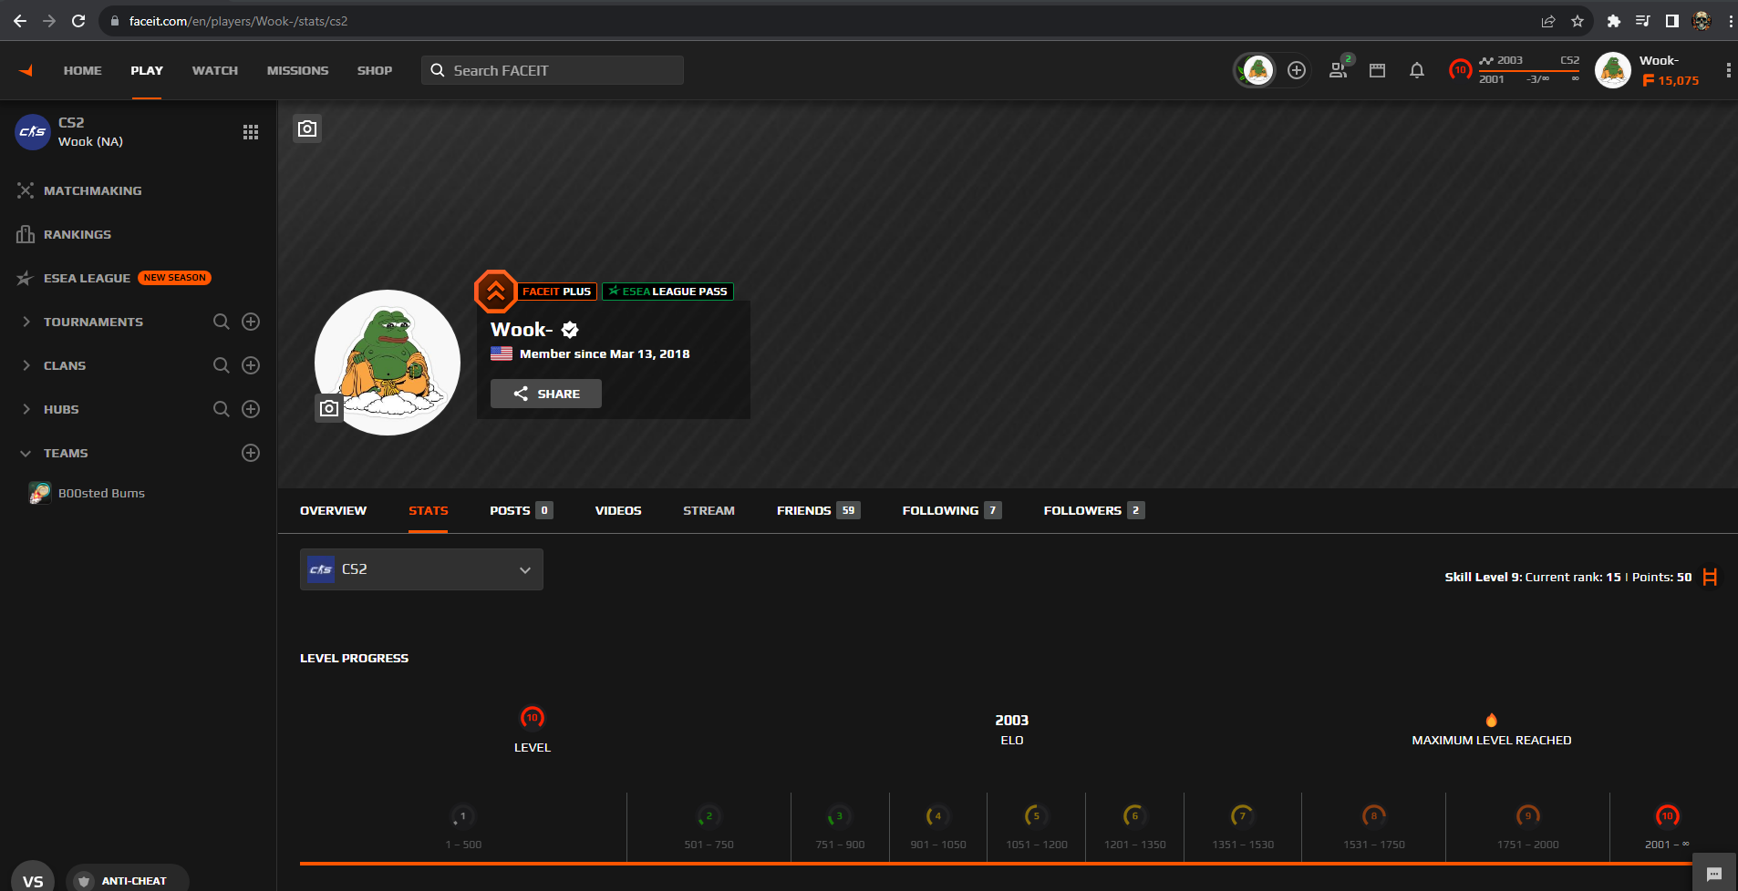Click the browser address bar

[x=821, y=21]
